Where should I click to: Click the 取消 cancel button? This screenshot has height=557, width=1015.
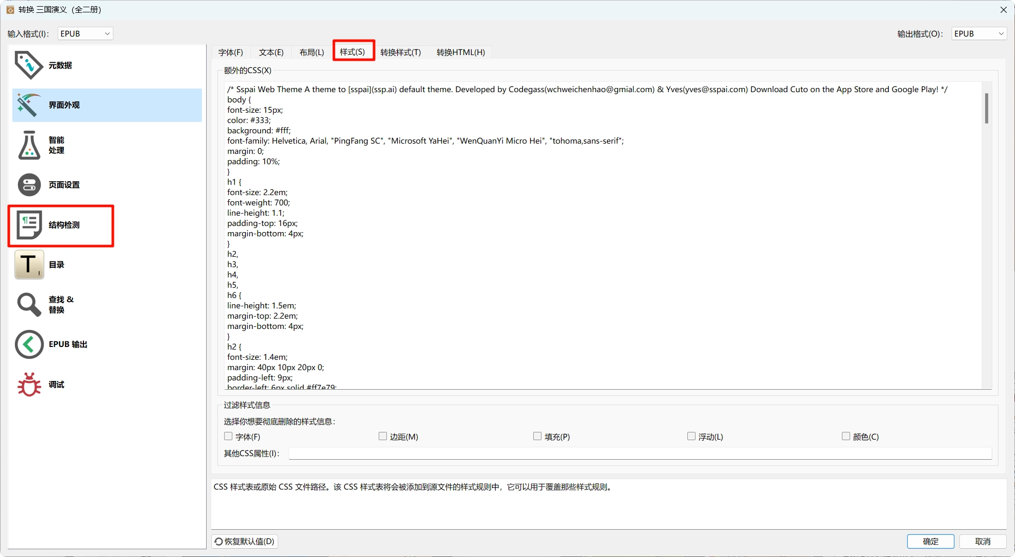[983, 541]
